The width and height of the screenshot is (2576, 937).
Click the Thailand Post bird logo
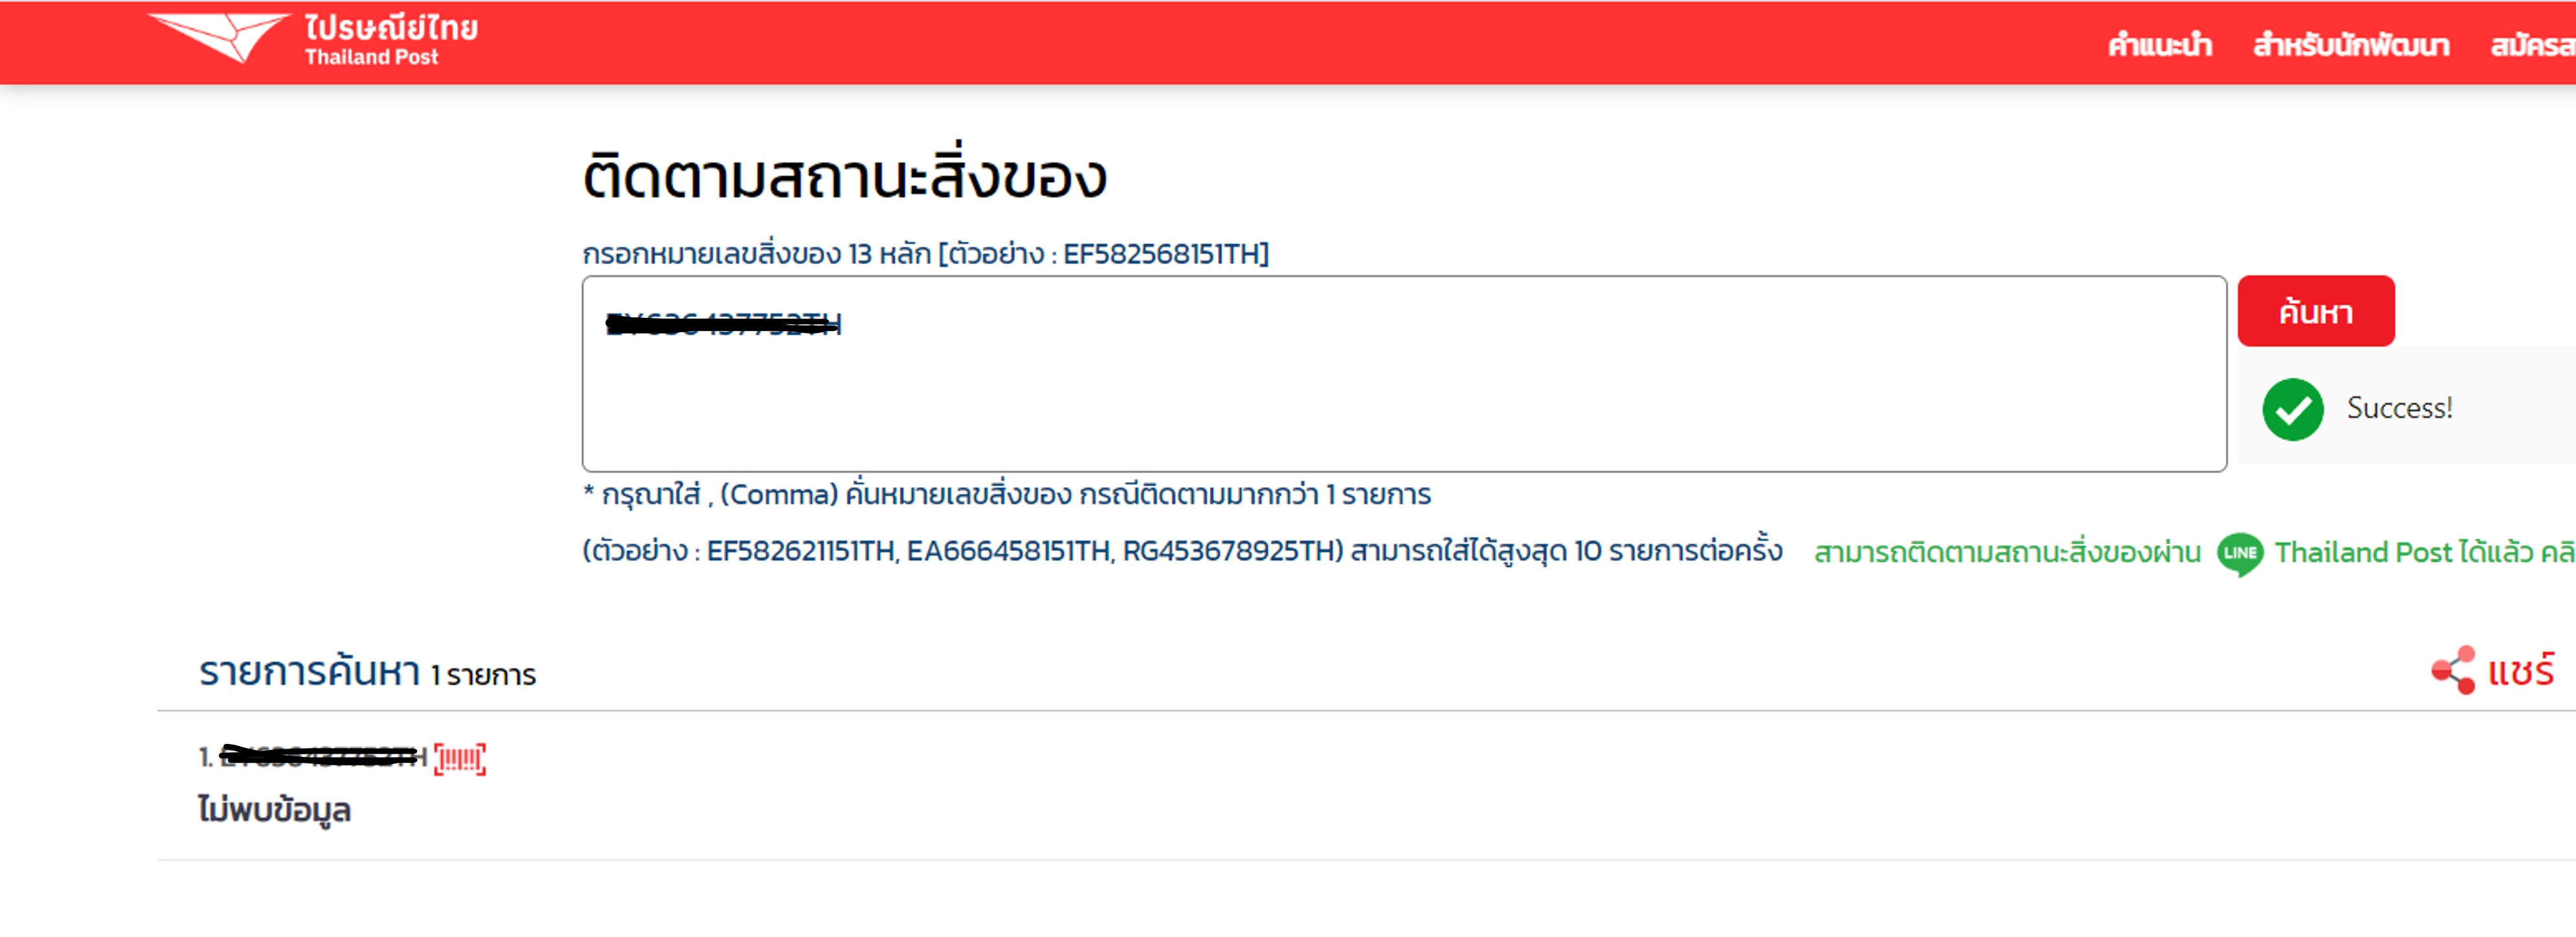tap(219, 38)
